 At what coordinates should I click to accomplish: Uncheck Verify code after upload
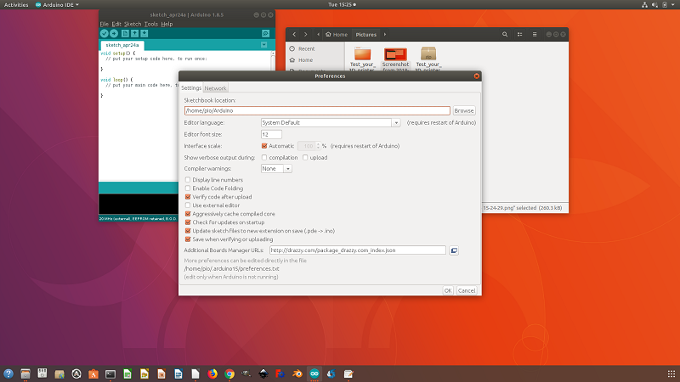point(188,197)
